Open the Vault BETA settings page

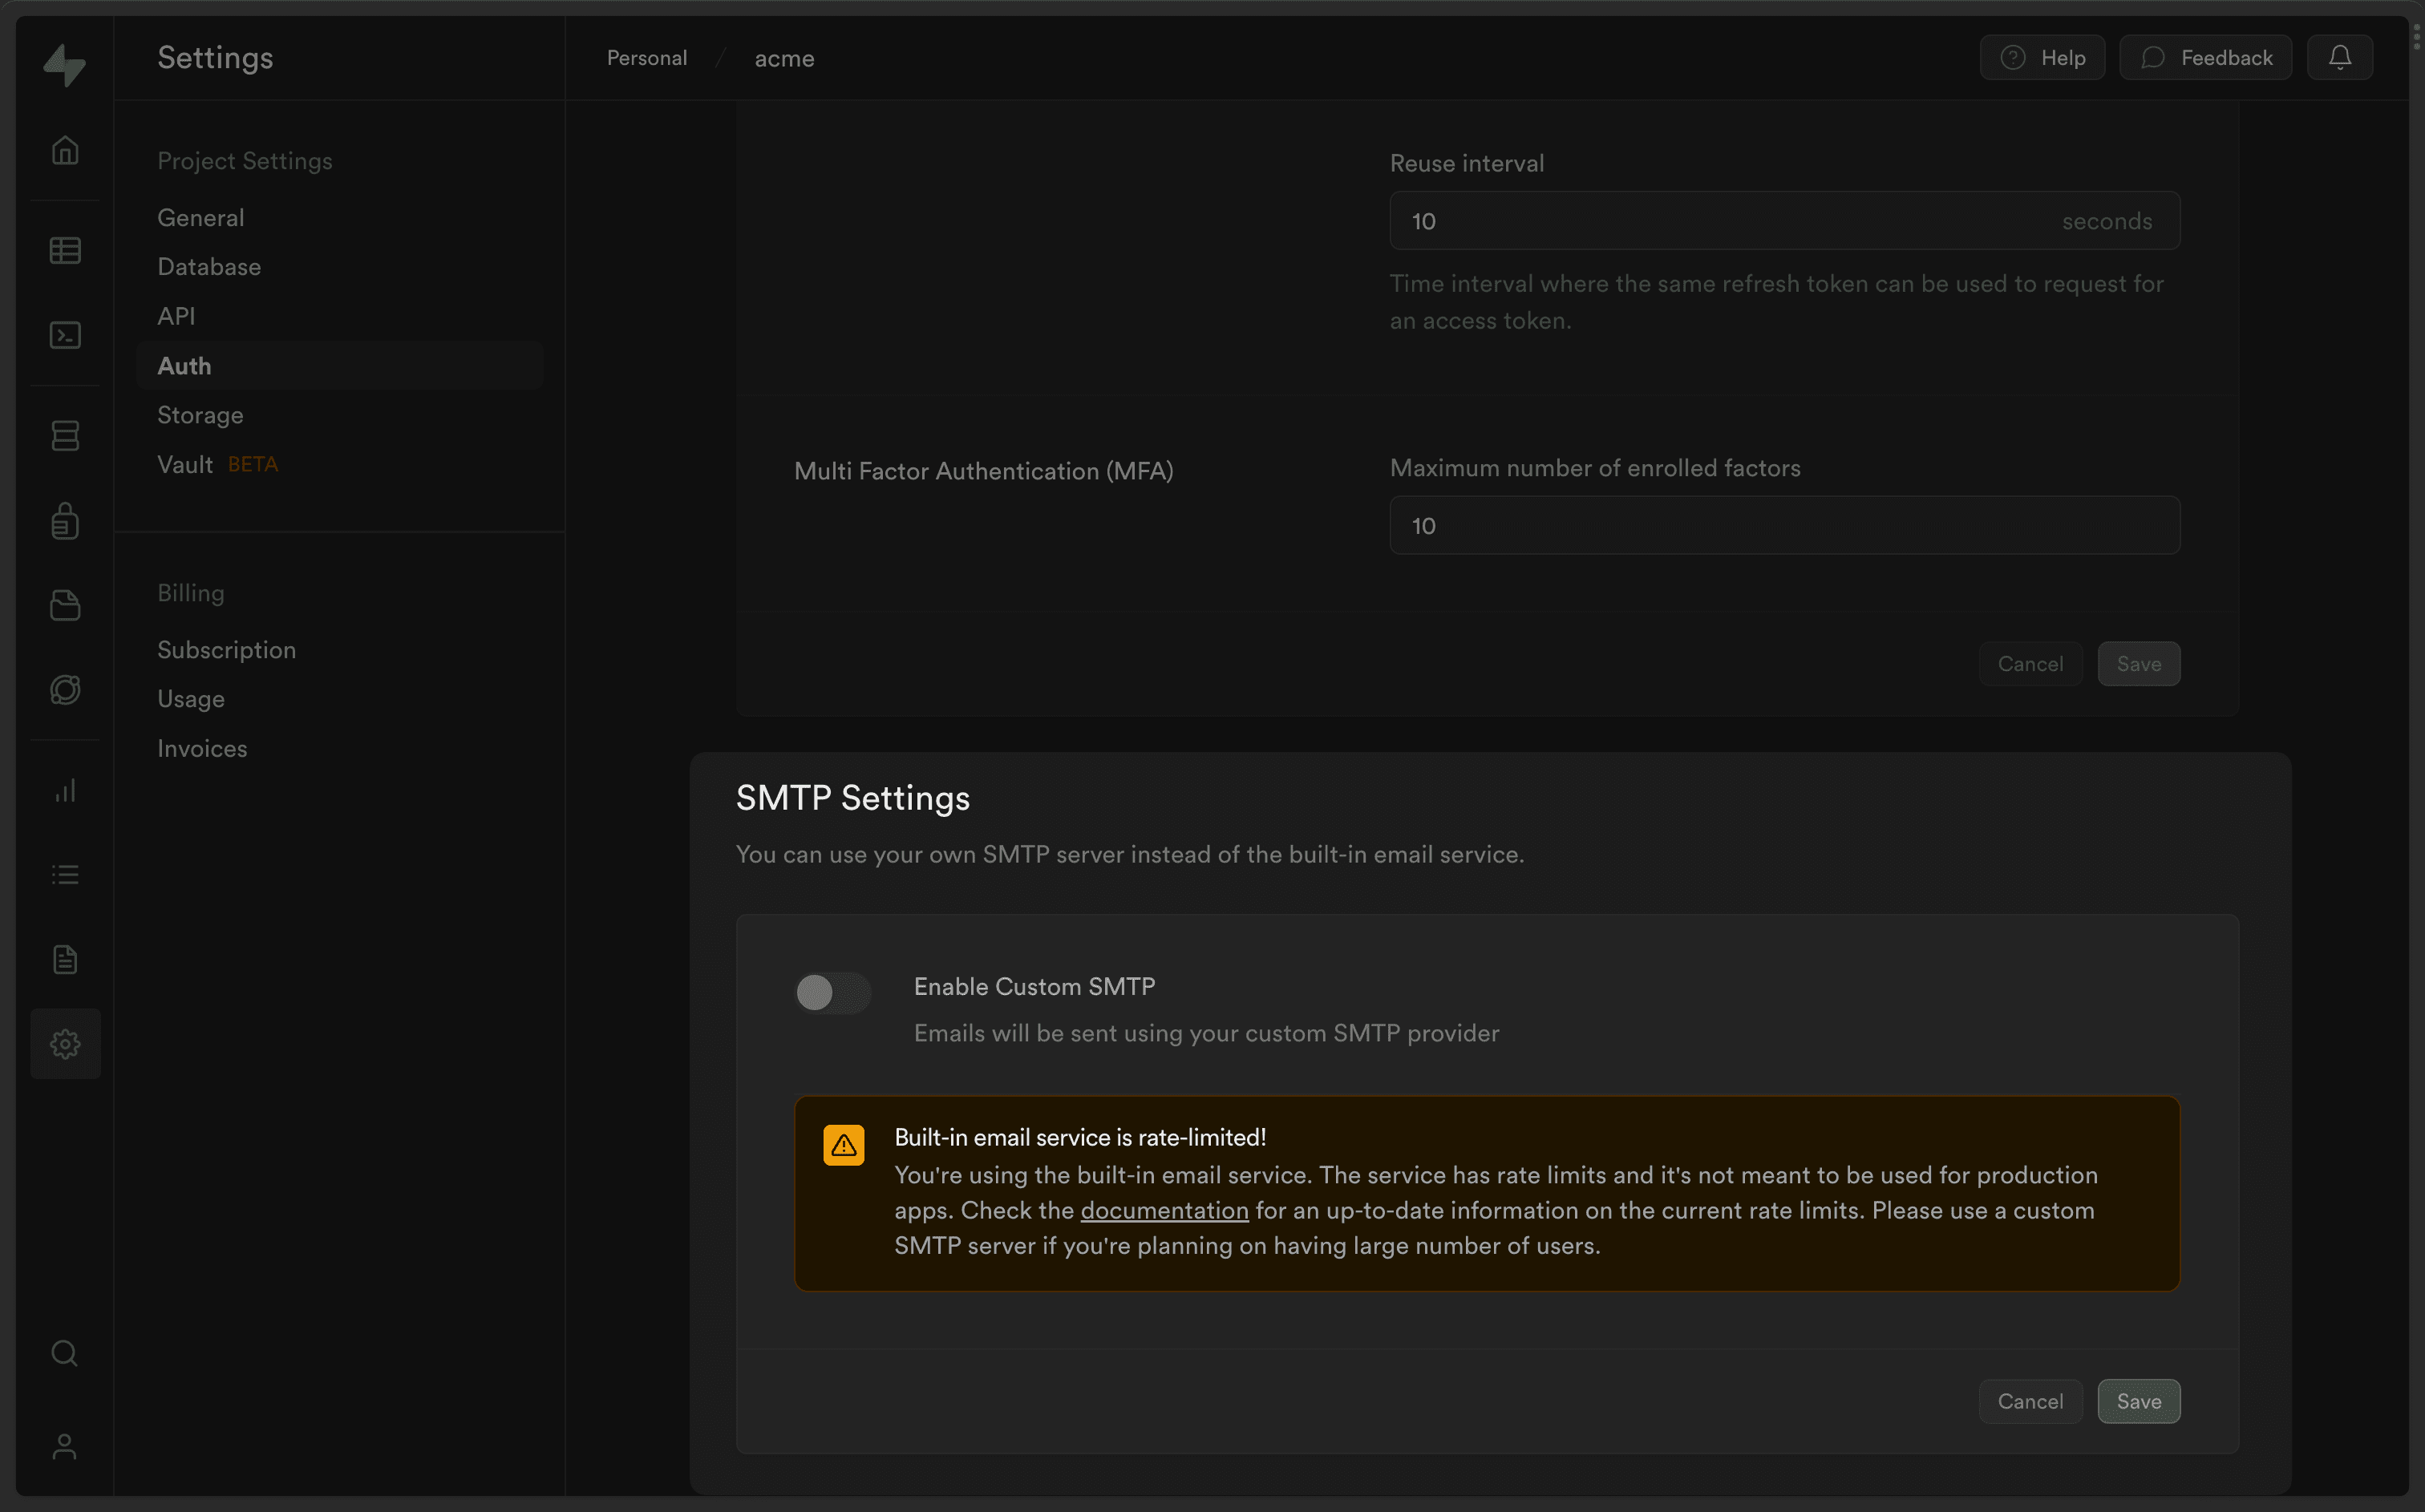[185, 463]
